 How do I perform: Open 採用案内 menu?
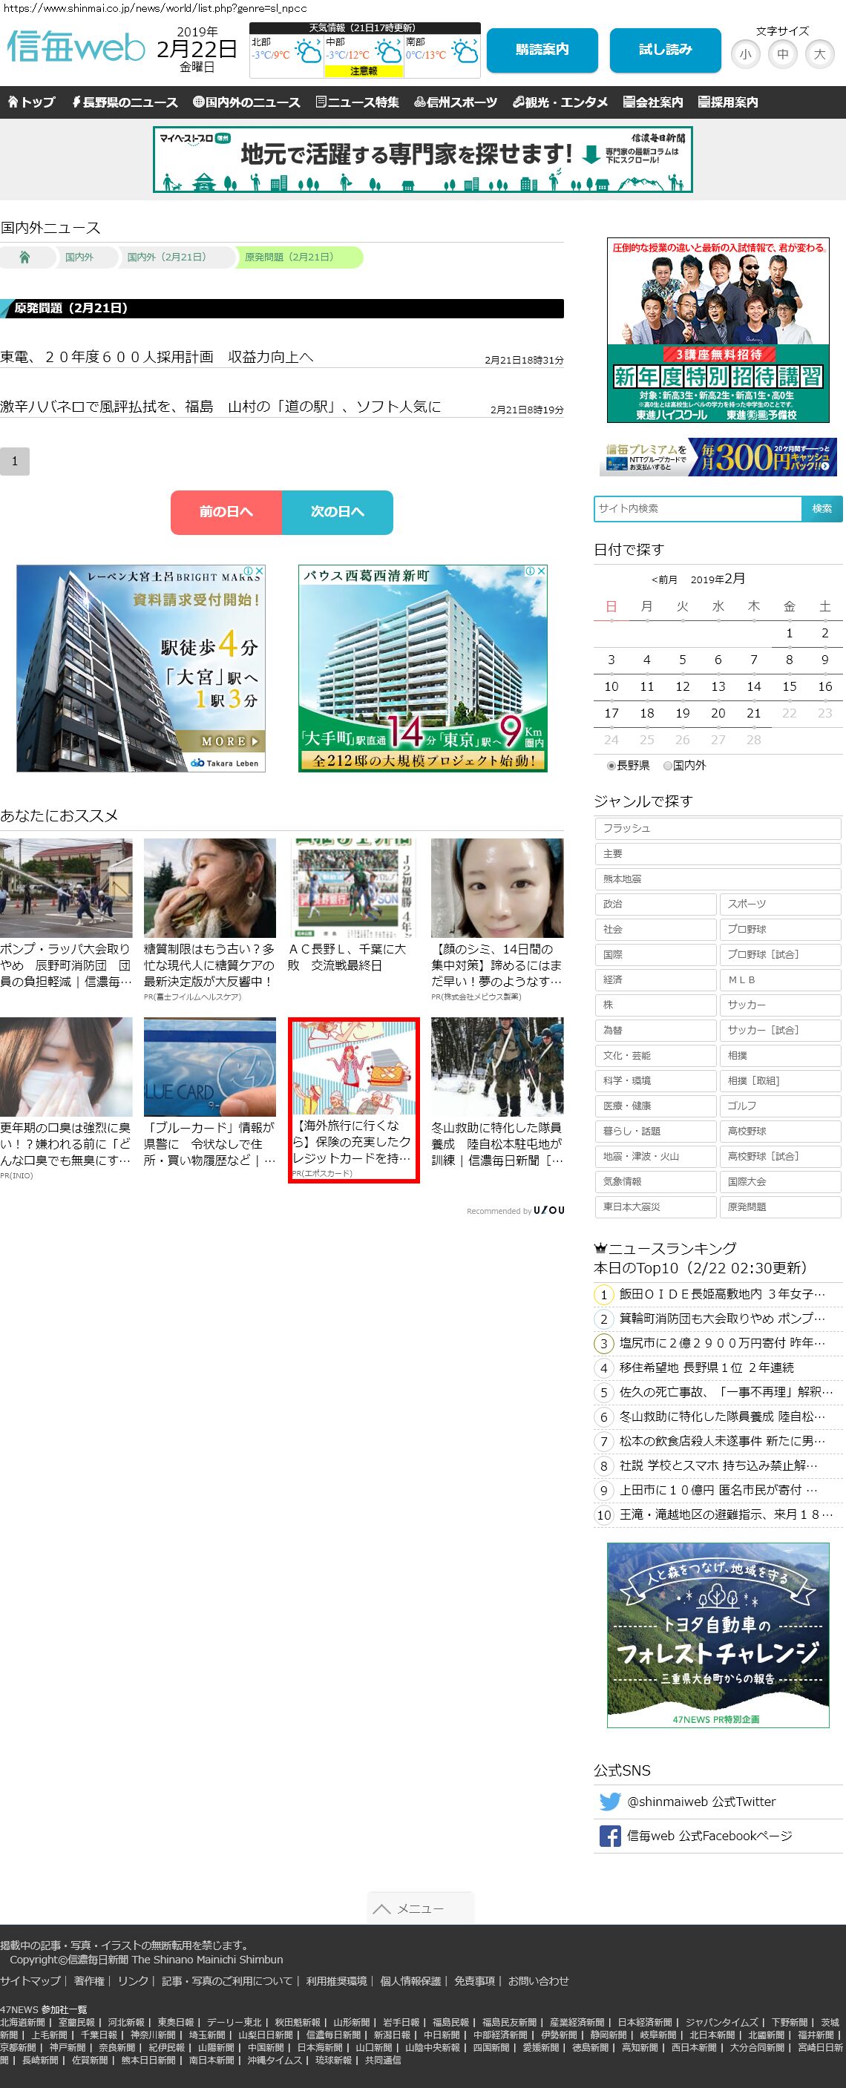[729, 102]
